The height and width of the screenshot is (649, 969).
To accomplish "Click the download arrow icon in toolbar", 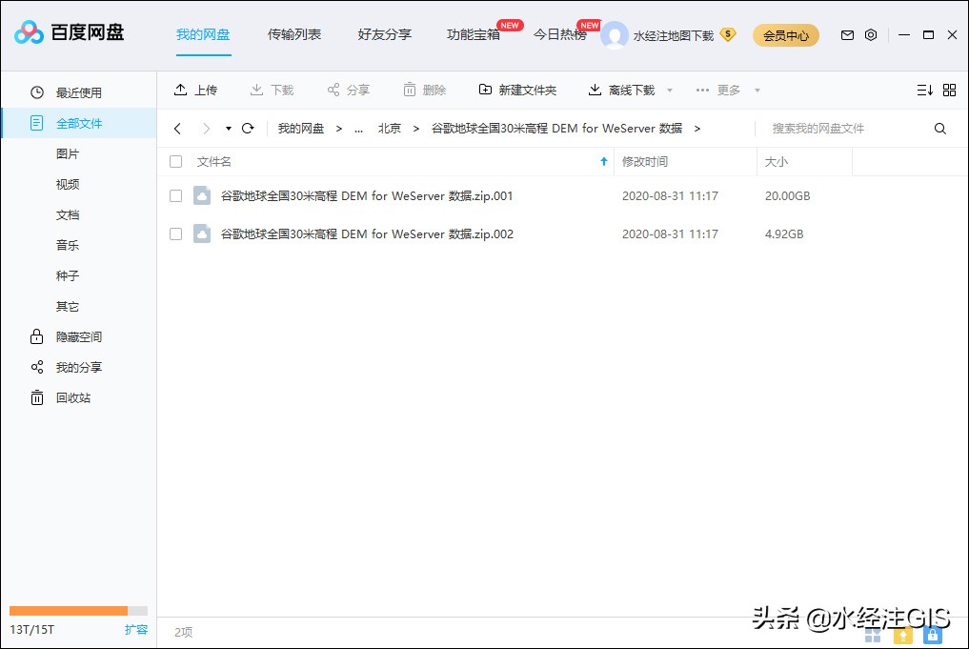I will point(256,91).
